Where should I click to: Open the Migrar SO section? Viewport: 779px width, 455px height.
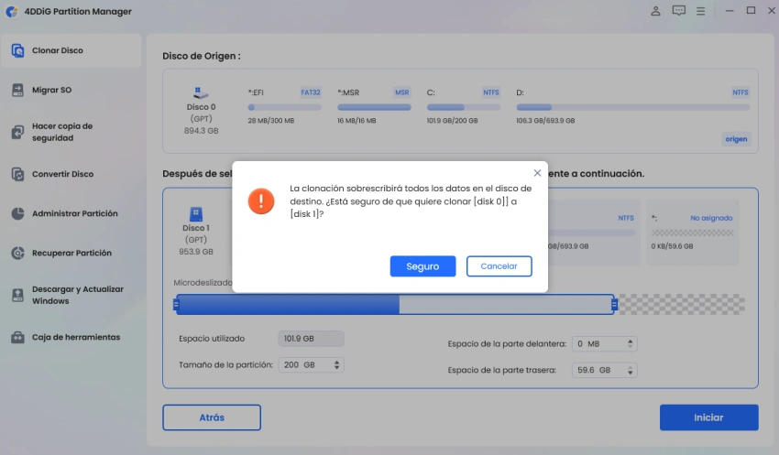(71, 90)
